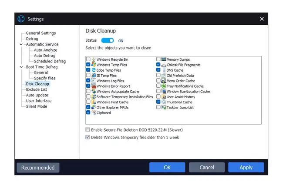This screenshot has height=188, width=283.
Task: Click the Thumbnail Cache icon
Action: tap(164, 102)
